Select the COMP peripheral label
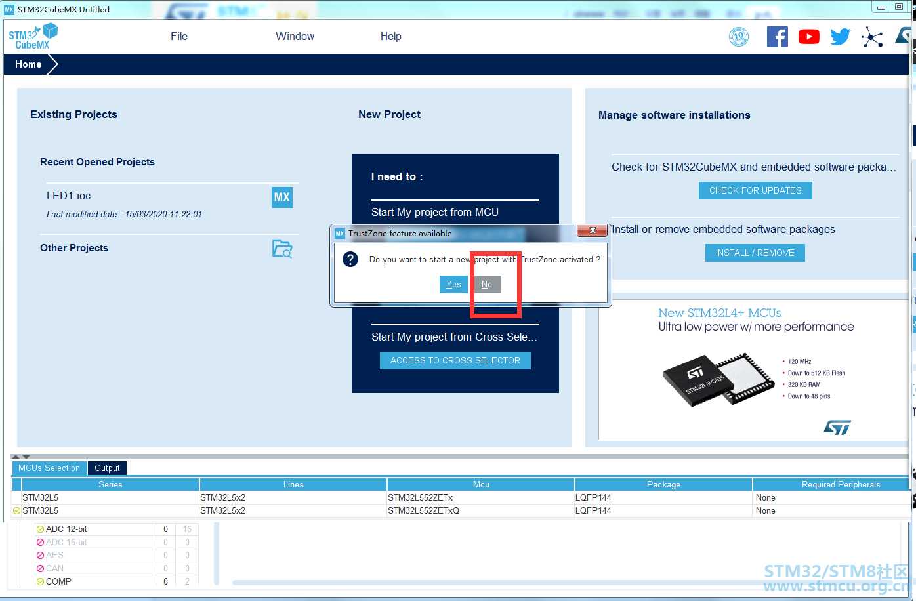916x601 pixels. pos(58,581)
